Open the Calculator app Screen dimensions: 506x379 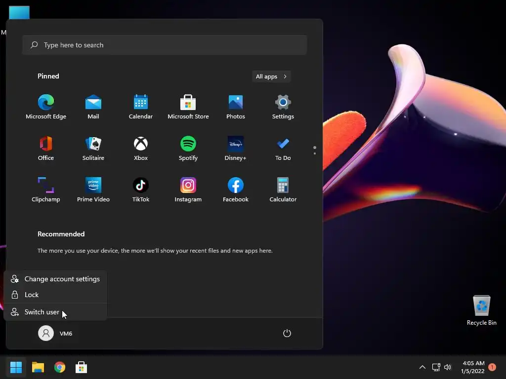click(x=283, y=190)
